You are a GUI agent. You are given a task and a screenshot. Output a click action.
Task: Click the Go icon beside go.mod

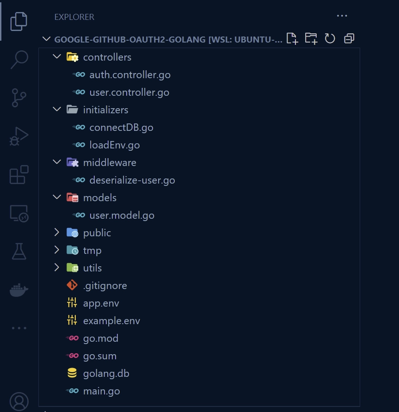tap(72, 338)
